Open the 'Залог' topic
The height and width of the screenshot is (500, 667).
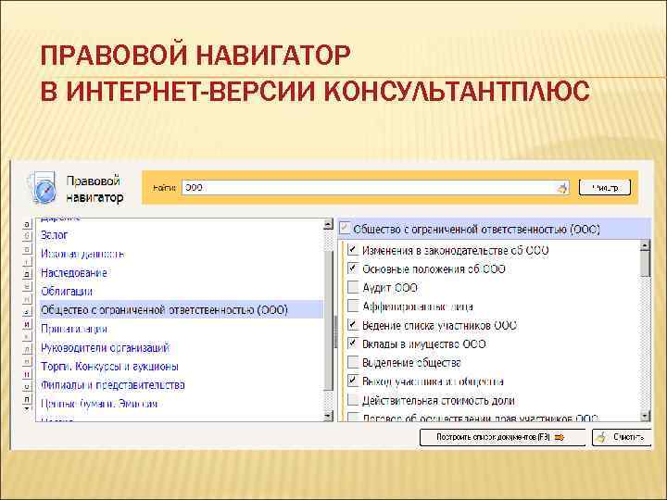pyautogui.click(x=55, y=235)
